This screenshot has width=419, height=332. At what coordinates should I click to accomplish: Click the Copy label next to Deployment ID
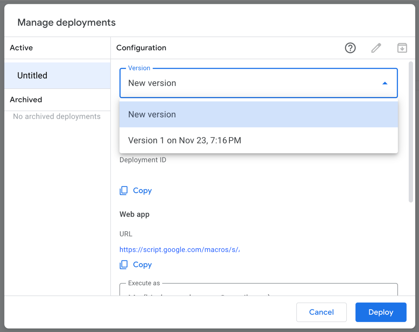(142, 190)
